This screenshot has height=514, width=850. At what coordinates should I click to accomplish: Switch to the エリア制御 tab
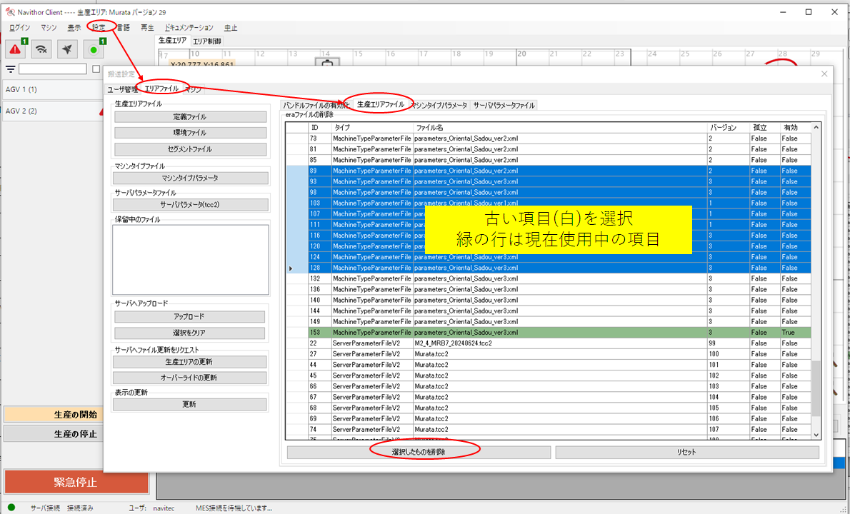click(x=207, y=41)
